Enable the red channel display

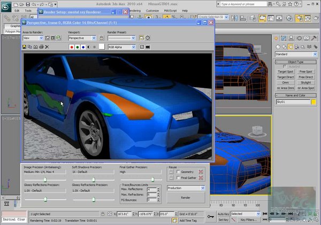[x=72, y=47]
